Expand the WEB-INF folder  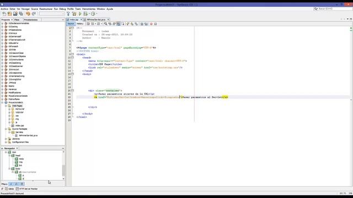click(x=9, y=112)
